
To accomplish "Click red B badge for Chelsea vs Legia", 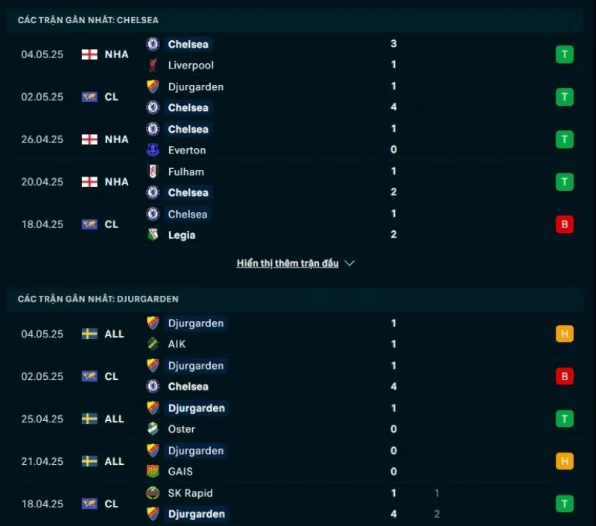I will pos(564,224).
